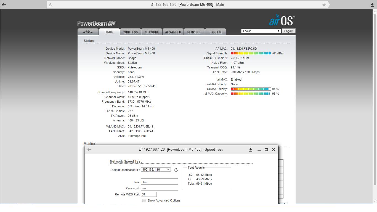Open downloads in the Speed Test window
This screenshot has height=212, width=377.
coord(251,150)
